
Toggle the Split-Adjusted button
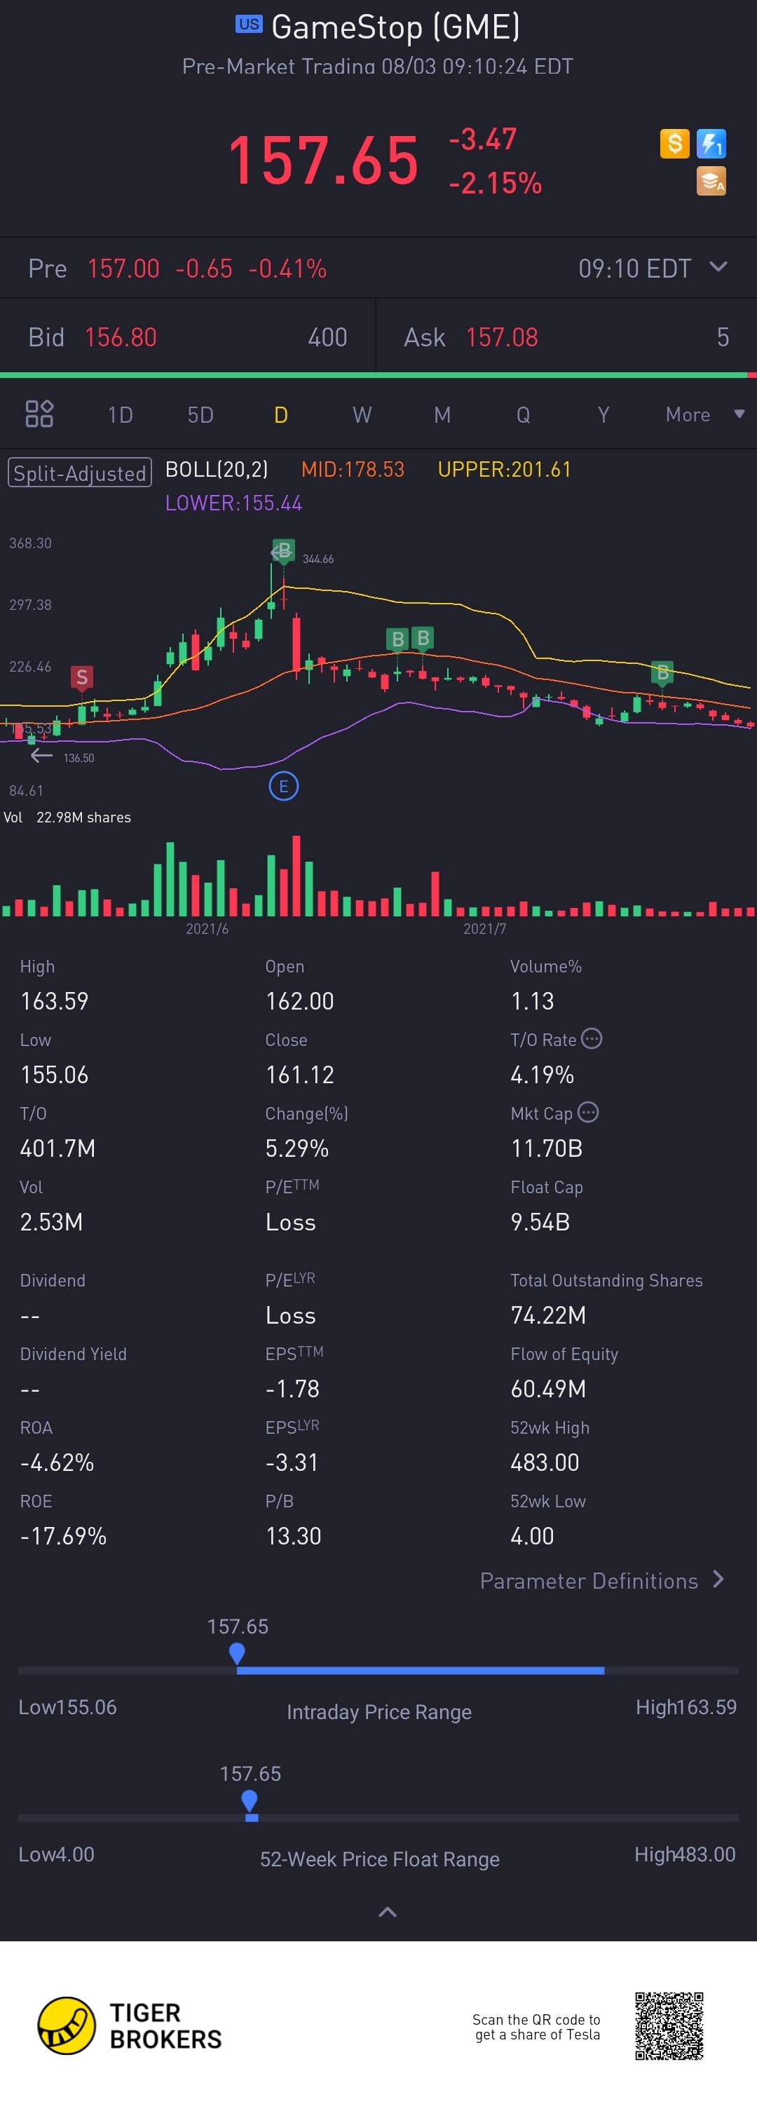(x=81, y=473)
